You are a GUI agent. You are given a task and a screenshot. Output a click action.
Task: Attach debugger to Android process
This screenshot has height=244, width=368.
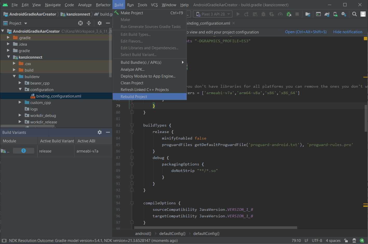(x=289, y=14)
